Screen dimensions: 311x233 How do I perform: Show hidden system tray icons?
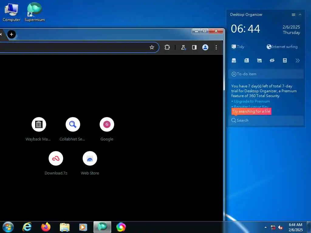point(265,228)
